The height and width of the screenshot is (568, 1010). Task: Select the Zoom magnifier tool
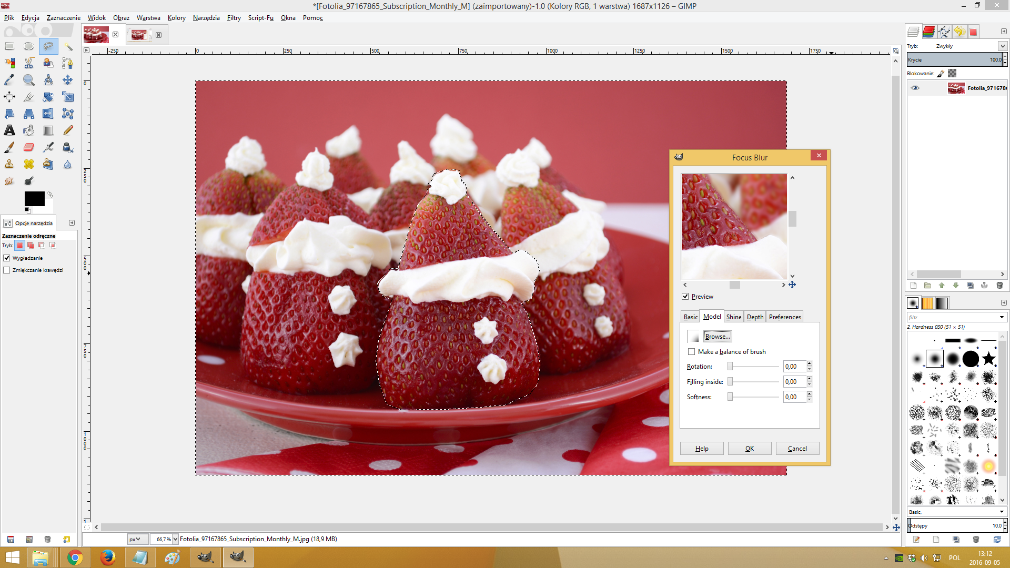29,80
